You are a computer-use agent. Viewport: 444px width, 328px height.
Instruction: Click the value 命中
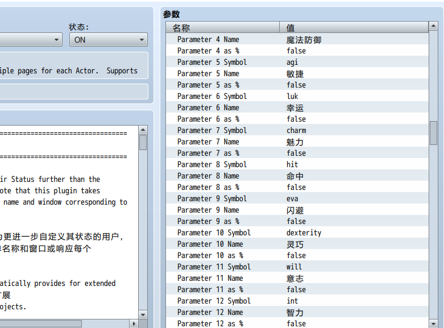pyautogui.click(x=295, y=176)
